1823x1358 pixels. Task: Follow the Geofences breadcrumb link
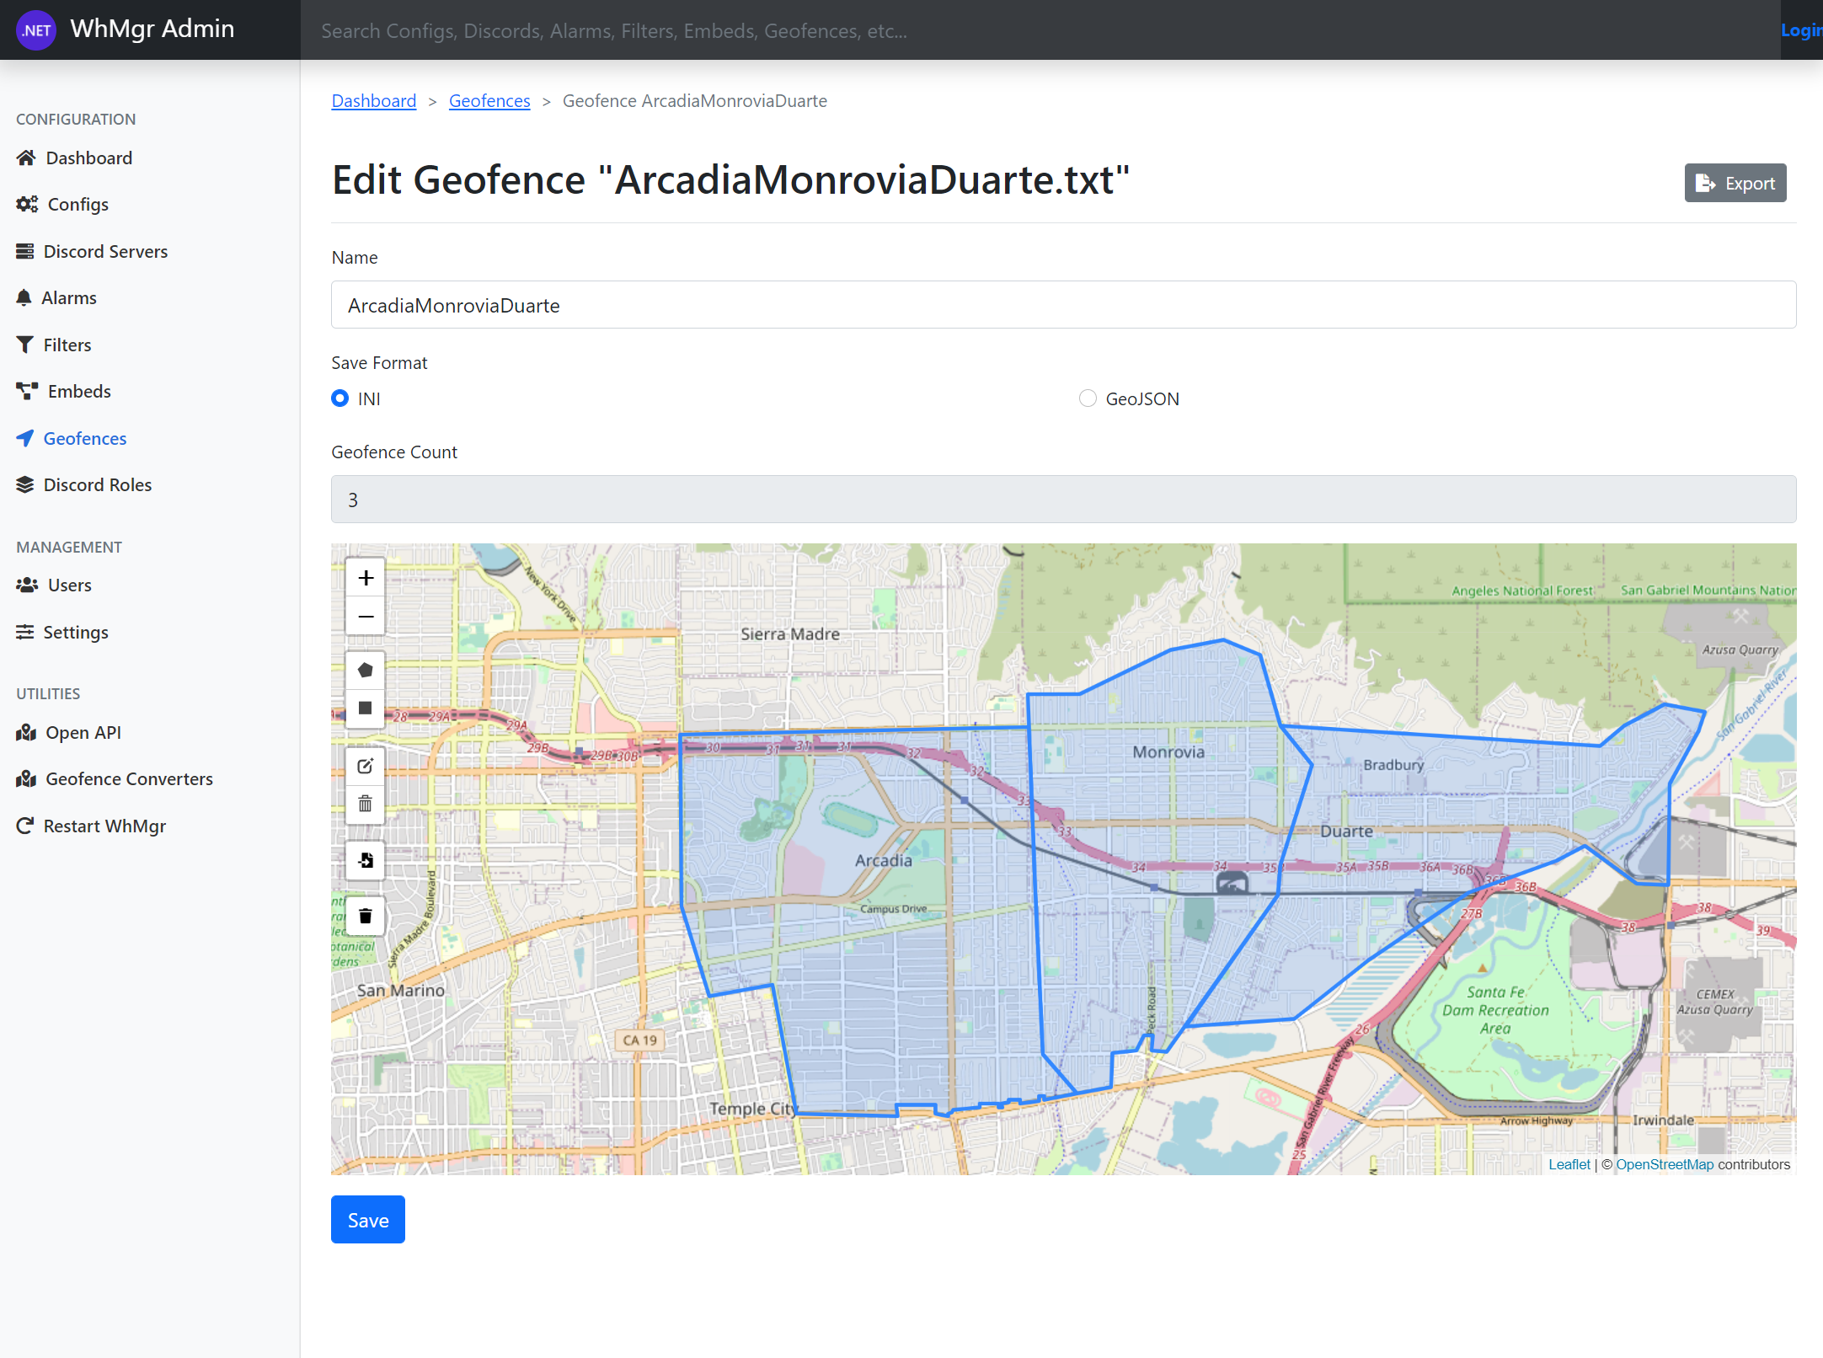489,101
